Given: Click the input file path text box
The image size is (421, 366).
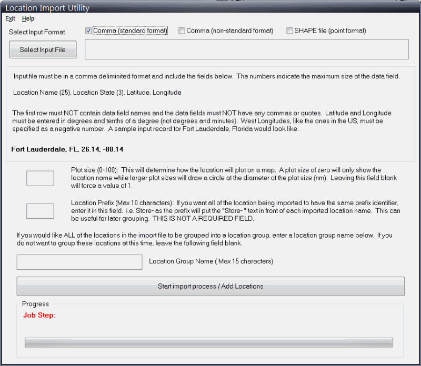Looking at the screenshot, I should (246, 49).
